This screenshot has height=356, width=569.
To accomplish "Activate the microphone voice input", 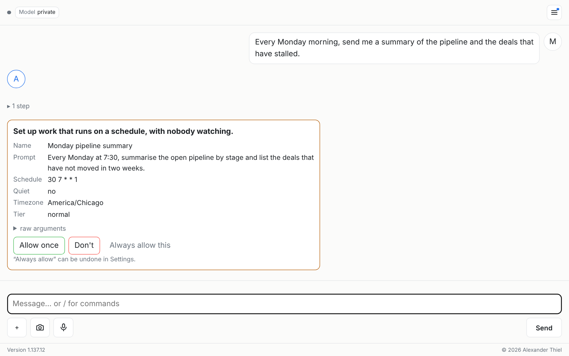I will [x=63, y=328].
